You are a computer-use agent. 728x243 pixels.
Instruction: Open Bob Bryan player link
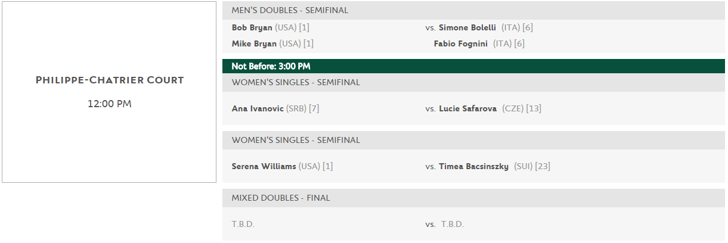pos(252,27)
